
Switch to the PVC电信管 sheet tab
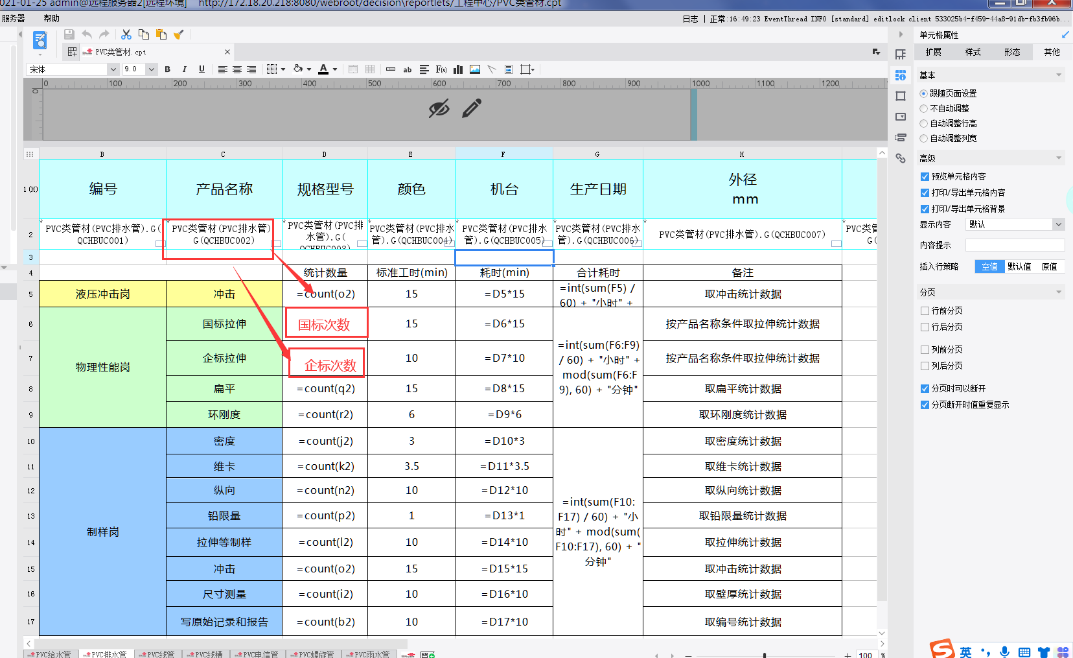[257, 654]
